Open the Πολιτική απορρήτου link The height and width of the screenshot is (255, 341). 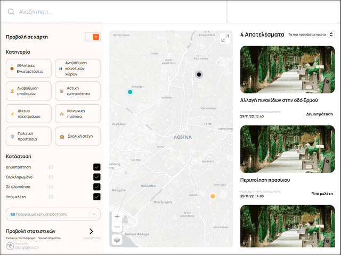[x=48, y=239]
